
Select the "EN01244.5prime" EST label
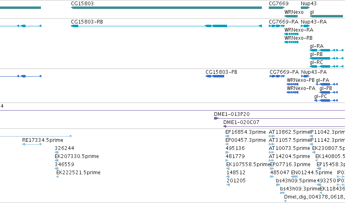point(312,173)
